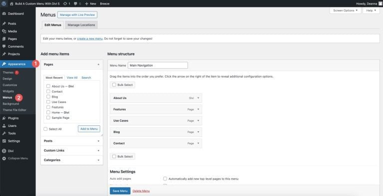Check the Sample Page checkbox
Image resolution: width=383 pixels, height=196 pixels.
48,117
